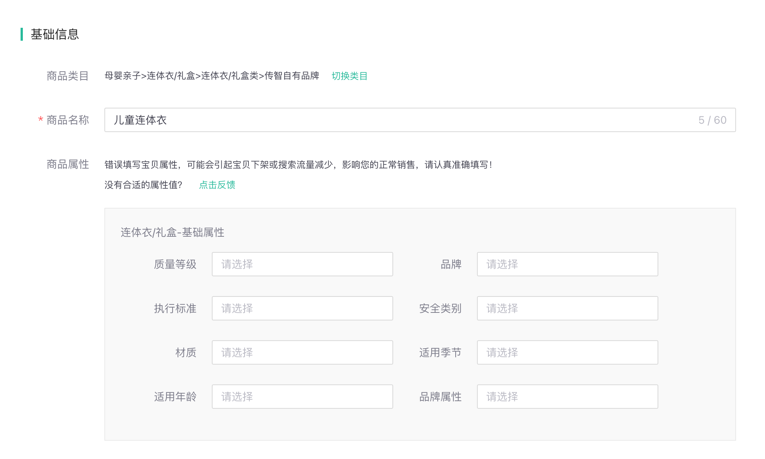Screen dimensions: 765x459
Task: Click the 切换类目 link
Action: point(349,76)
